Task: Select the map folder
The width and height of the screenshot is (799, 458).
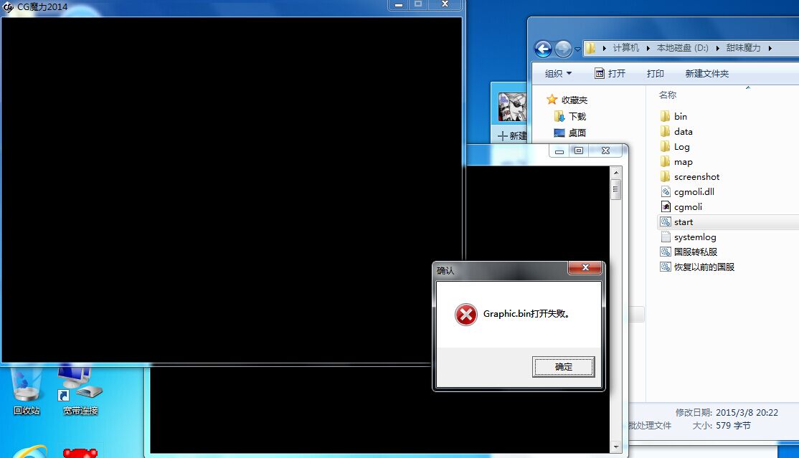Action: click(x=683, y=162)
